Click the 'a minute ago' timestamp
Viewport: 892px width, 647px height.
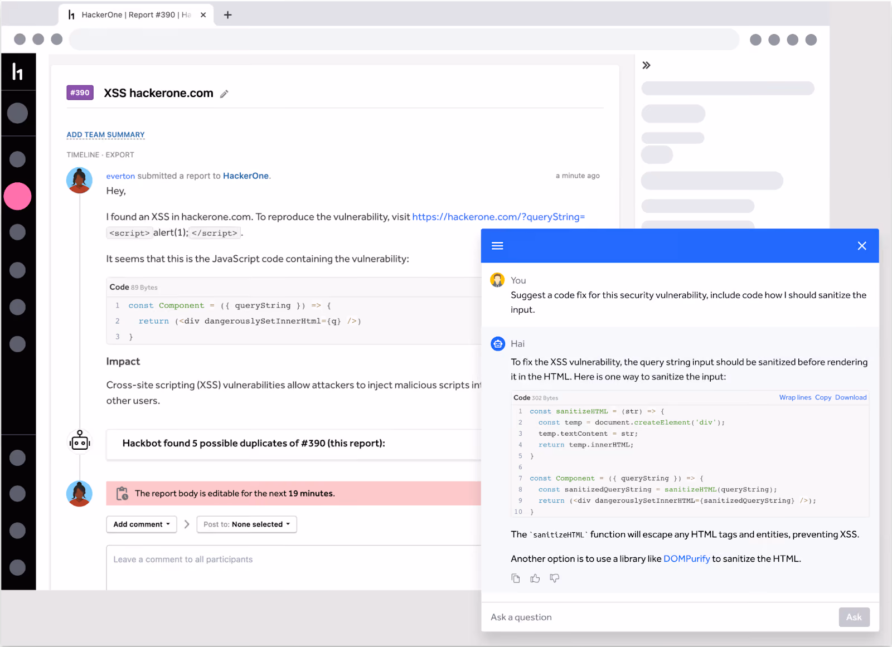(578, 176)
